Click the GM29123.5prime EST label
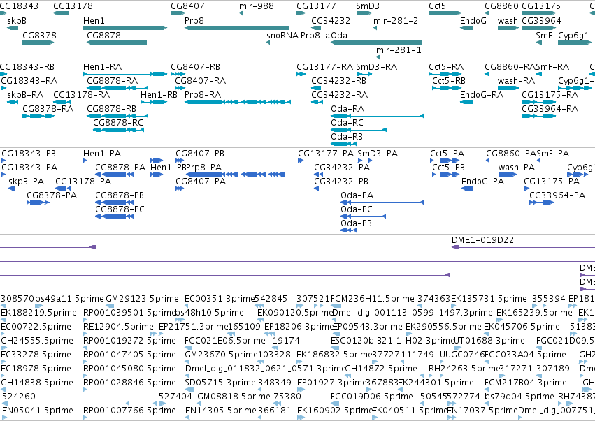The height and width of the screenshot is (421, 595). tap(142, 298)
